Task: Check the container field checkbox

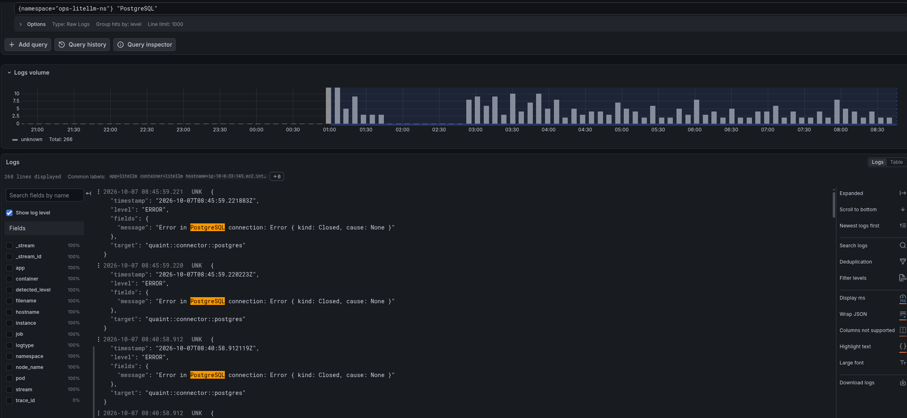Action: [x=9, y=279]
